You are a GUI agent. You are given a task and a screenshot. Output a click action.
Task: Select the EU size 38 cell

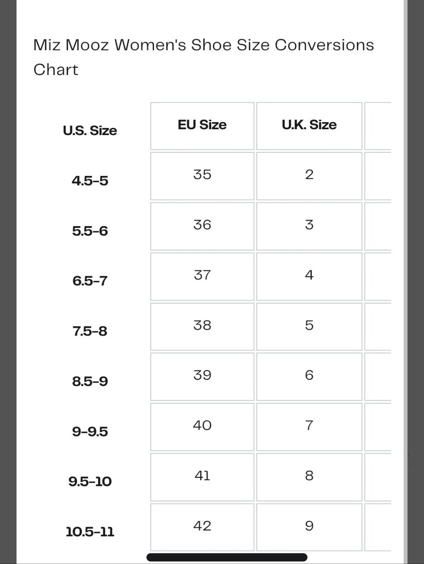pos(202,327)
